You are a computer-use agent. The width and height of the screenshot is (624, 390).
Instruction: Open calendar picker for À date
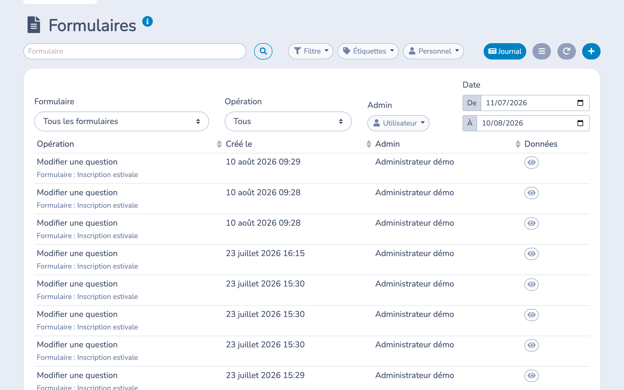tap(580, 123)
